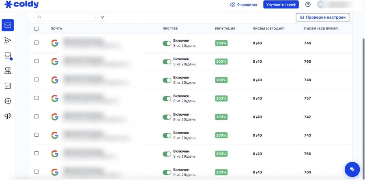The height and width of the screenshot is (182, 365).
Task: Open the mail accounts section in sidebar
Action: (x=8, y=25)
